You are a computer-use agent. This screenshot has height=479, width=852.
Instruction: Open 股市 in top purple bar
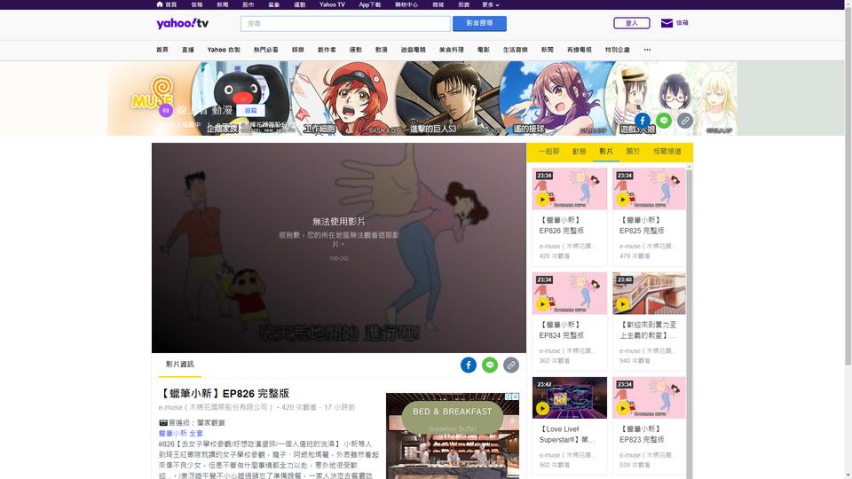point(248,4)
